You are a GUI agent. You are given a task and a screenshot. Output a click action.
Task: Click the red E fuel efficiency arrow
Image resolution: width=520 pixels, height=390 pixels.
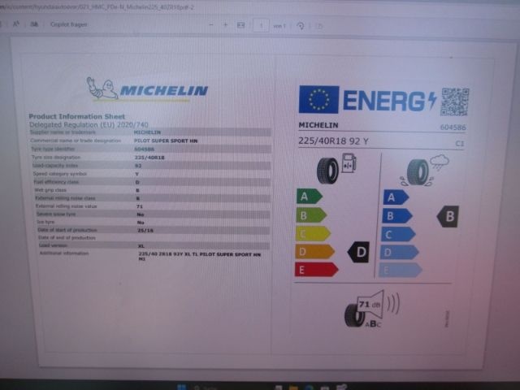click(316, 269)
